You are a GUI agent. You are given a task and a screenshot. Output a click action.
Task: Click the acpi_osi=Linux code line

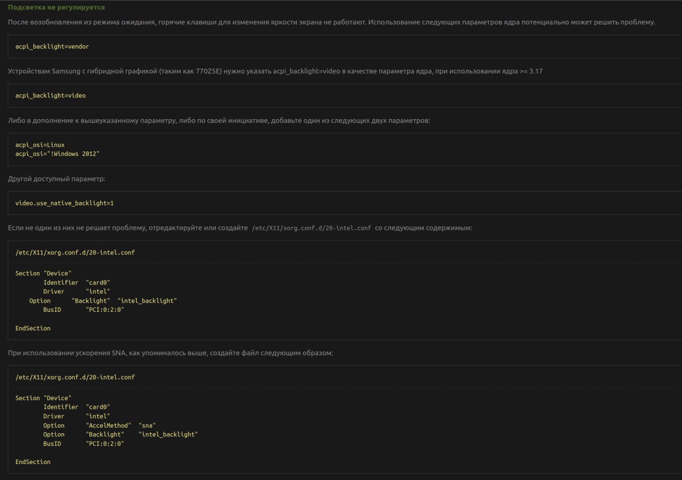pyautogui.click(x=40, y=145)
